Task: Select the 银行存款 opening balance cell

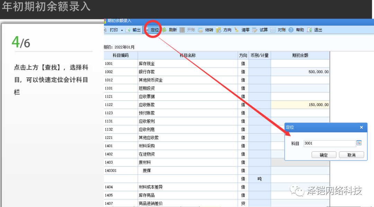Action: [300, 72]
